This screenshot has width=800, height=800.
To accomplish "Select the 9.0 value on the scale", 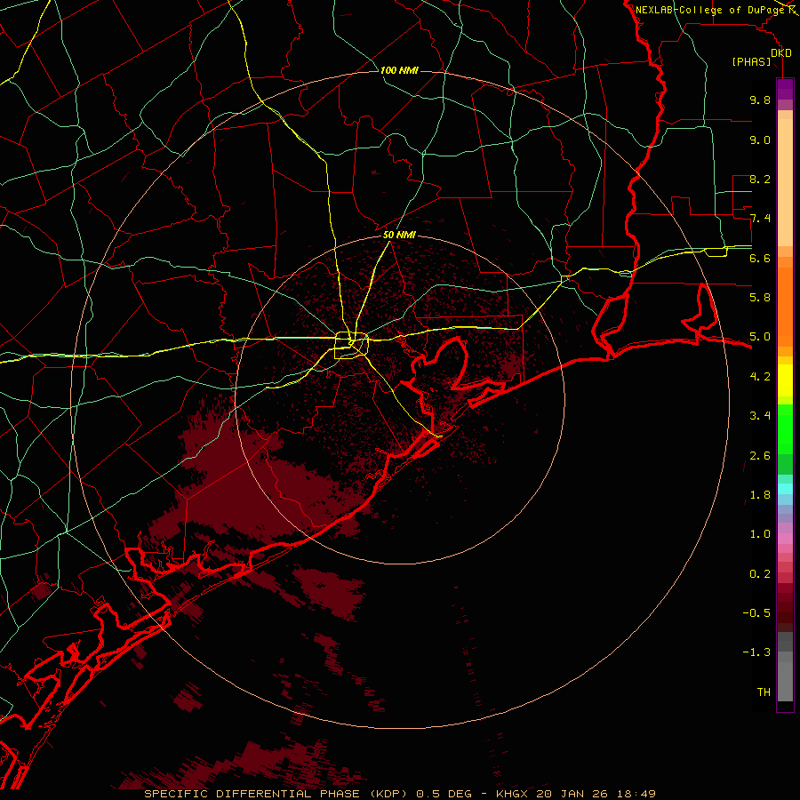I will (760, 140).
